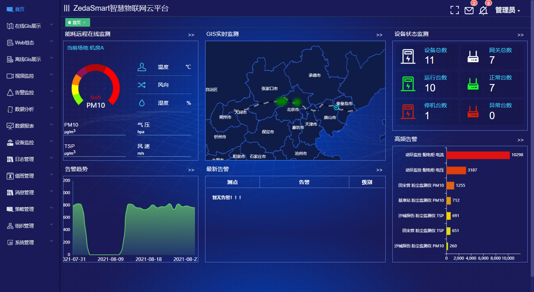The image size is (534, 292).
Task: Click the 田宋营 粉尘监测仪 PM10 bar
Action: (450, 185)
